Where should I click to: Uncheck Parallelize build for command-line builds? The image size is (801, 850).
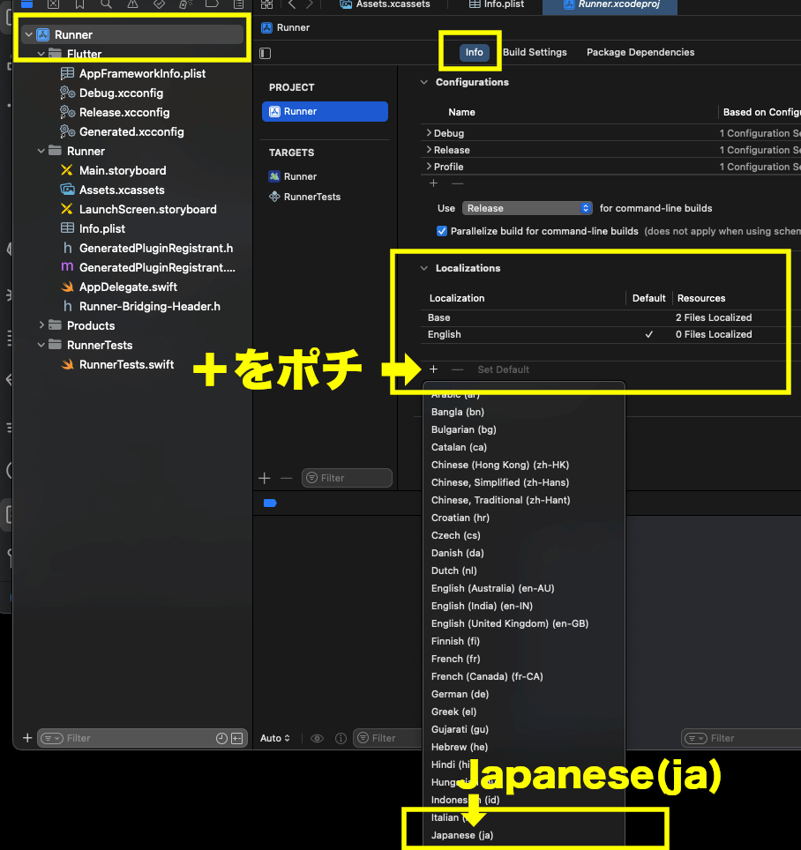[x=442, y=231]
